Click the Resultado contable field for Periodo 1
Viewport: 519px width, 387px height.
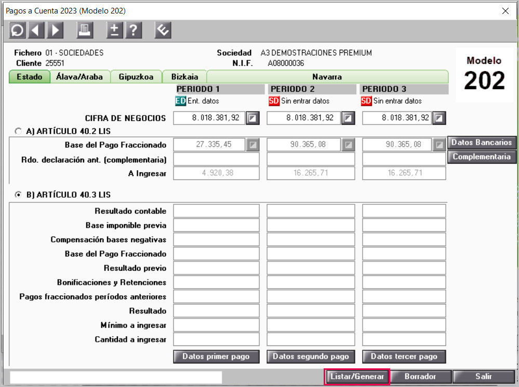pos(216,211)
